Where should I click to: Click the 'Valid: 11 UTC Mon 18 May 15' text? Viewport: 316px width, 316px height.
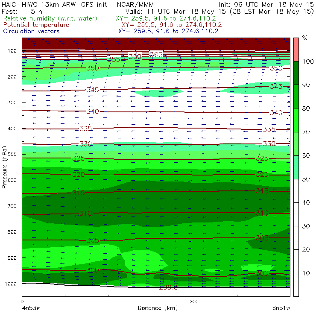click(x=176, y=11)
